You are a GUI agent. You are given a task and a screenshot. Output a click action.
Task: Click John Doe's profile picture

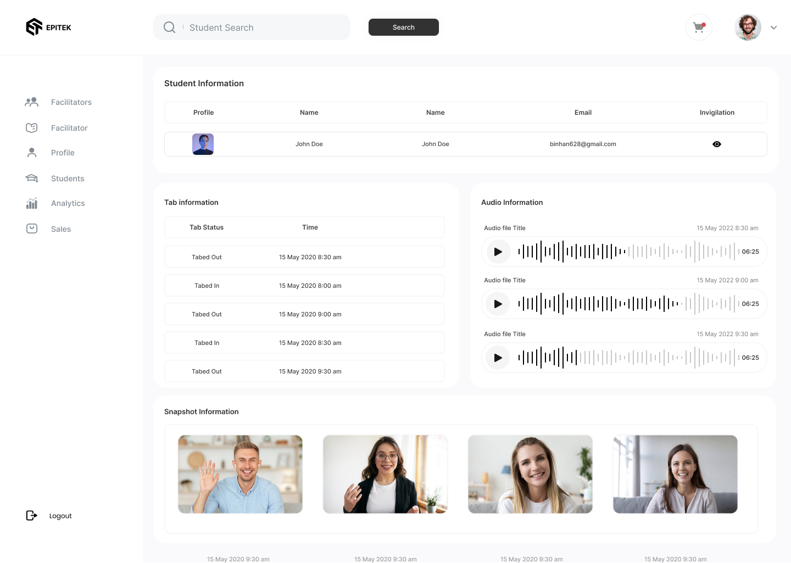(203, 144)
